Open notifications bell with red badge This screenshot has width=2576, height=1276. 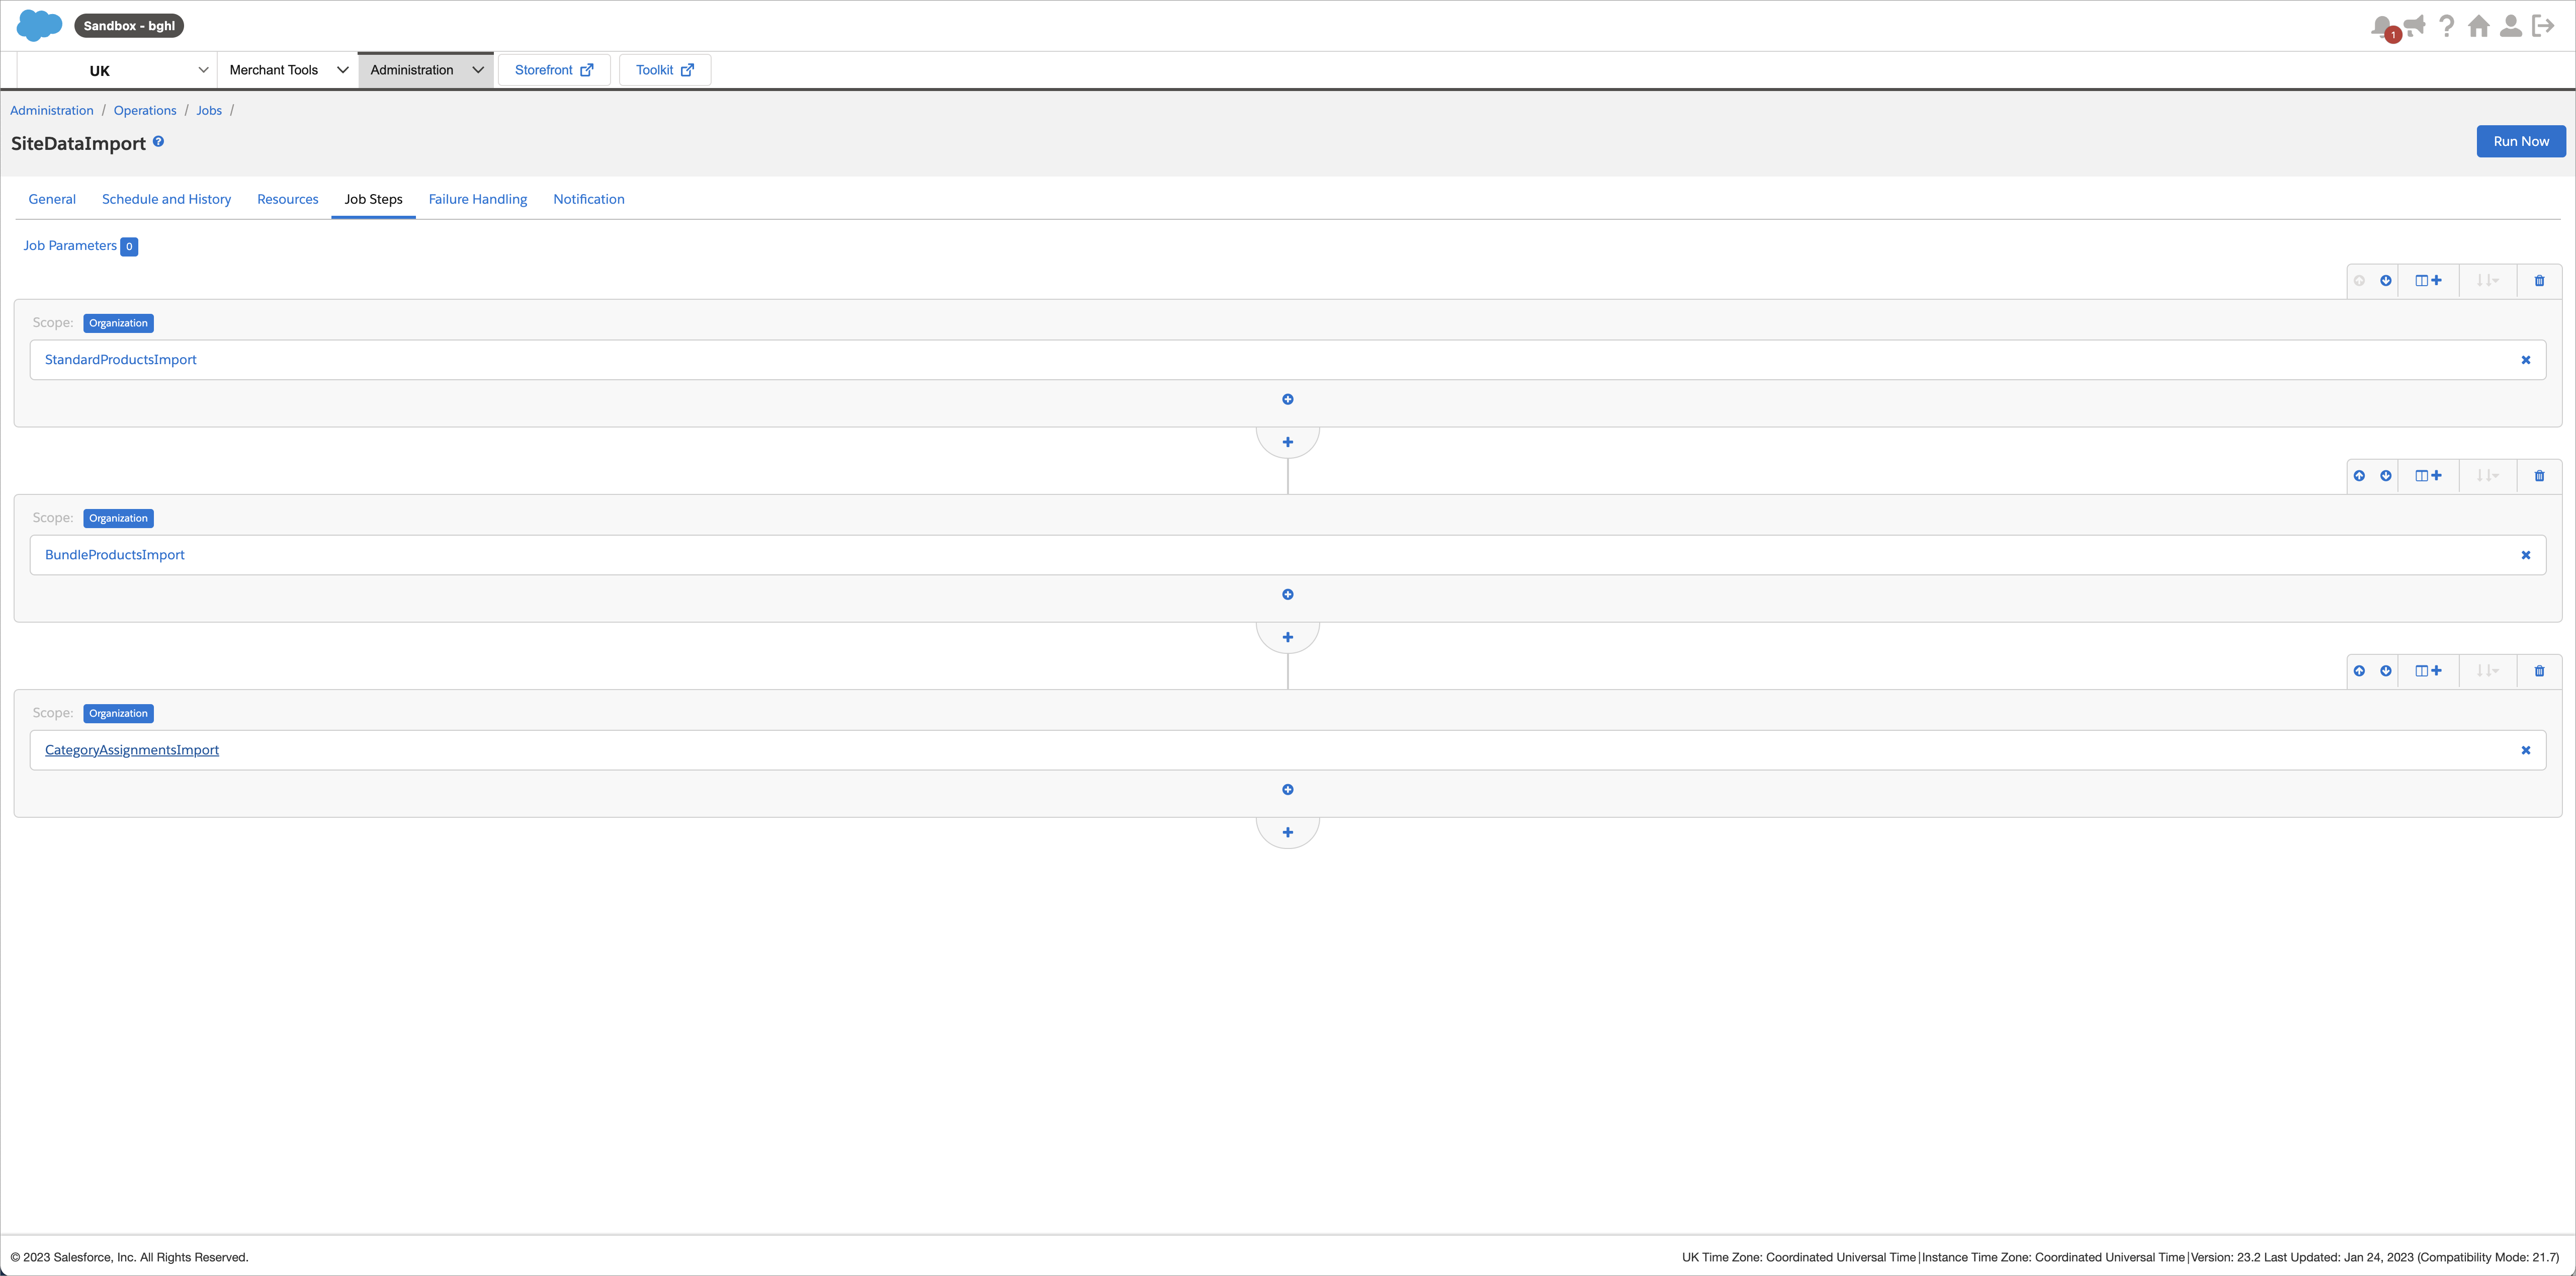[2384, 27]
